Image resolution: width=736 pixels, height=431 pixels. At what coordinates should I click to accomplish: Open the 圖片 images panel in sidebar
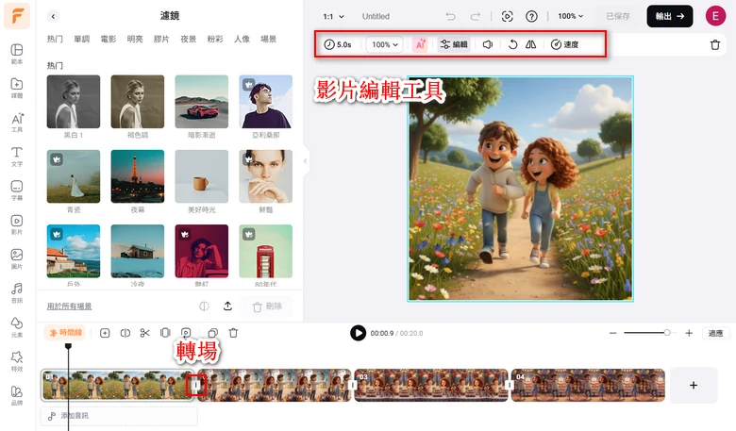[x=16, y=258]
